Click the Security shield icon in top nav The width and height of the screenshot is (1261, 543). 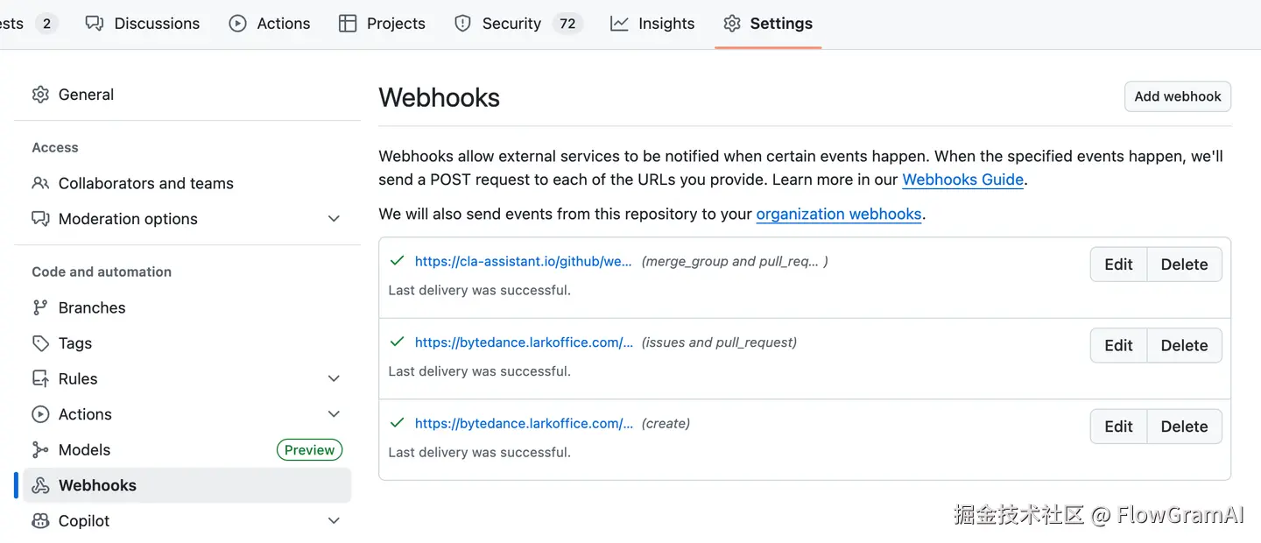(x=463, y=24)
